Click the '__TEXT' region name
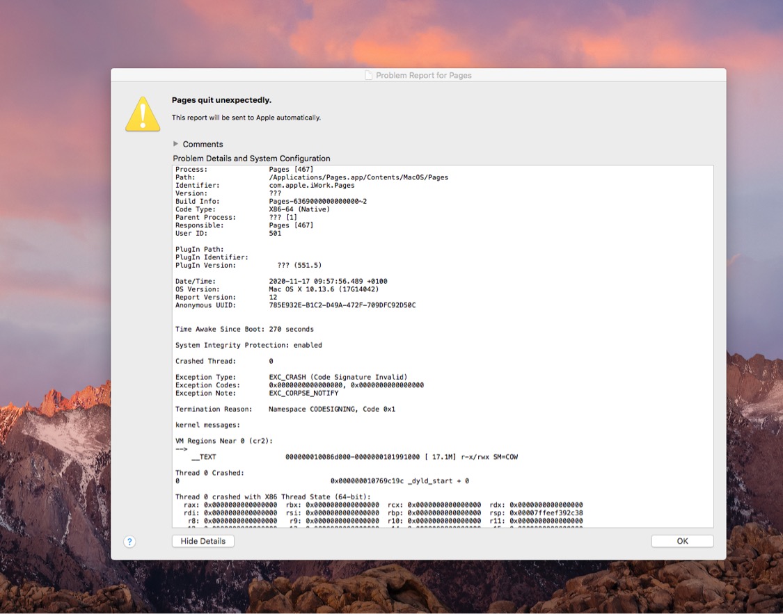Viewport: 783px width, 614px height. pyautogui.click(x=204, y=457)
